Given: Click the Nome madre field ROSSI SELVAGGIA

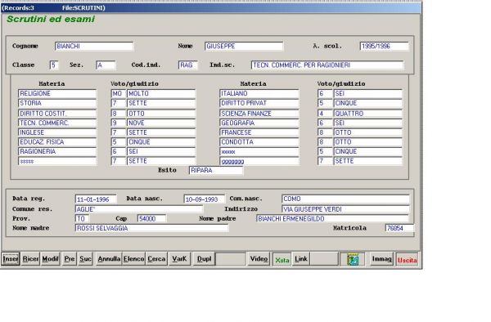Looking at the screenshot, I should coord(151,228).
